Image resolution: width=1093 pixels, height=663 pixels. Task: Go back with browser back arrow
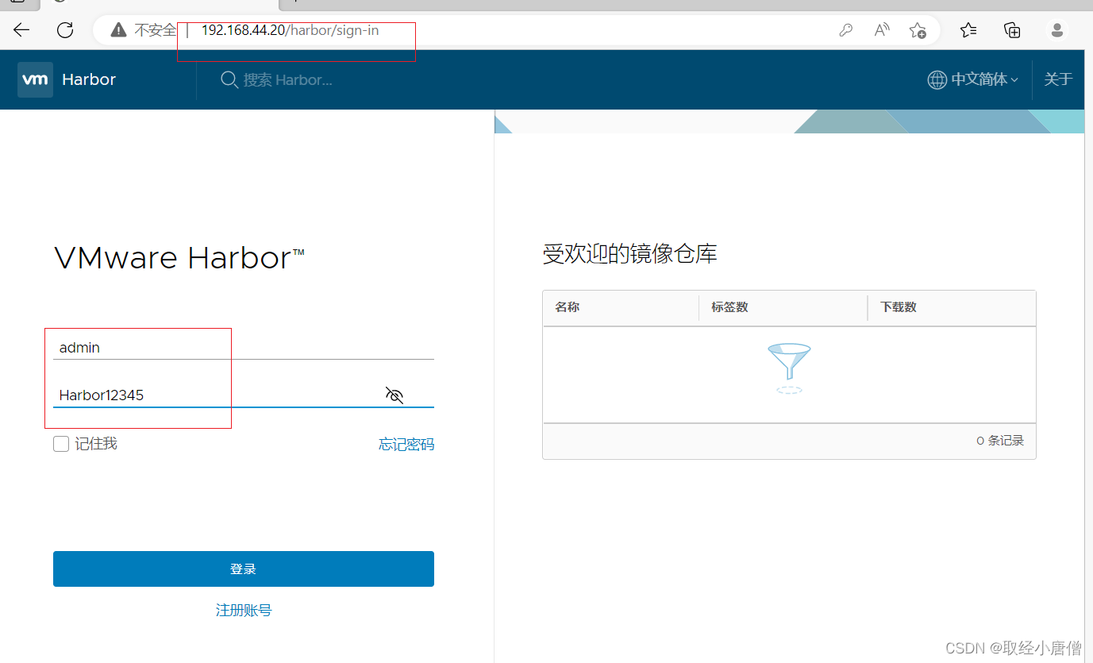(x=21, y=30)
